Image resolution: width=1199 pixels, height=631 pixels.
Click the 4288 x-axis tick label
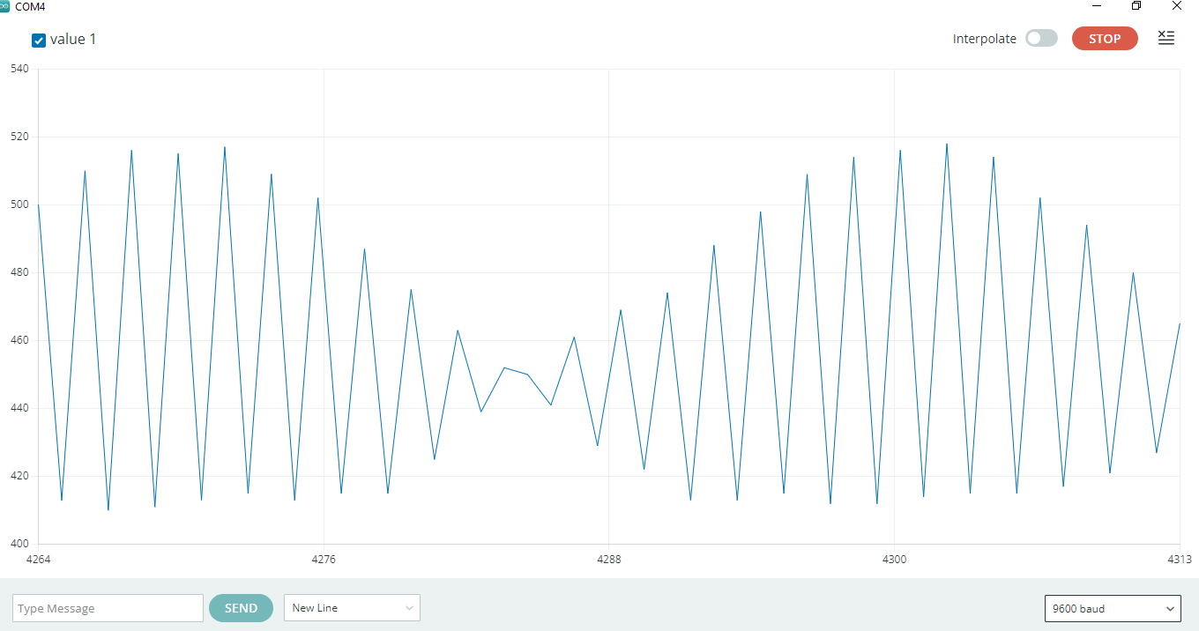click(x=608, y=560)
